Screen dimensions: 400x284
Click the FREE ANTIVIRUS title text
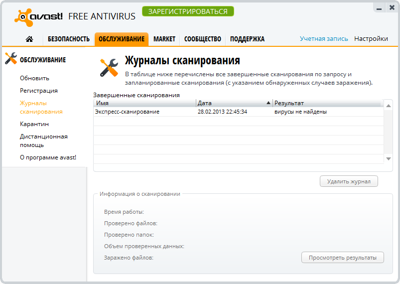102,16
